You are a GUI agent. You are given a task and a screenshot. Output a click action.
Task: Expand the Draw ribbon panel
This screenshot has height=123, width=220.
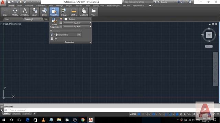(5, 12)
